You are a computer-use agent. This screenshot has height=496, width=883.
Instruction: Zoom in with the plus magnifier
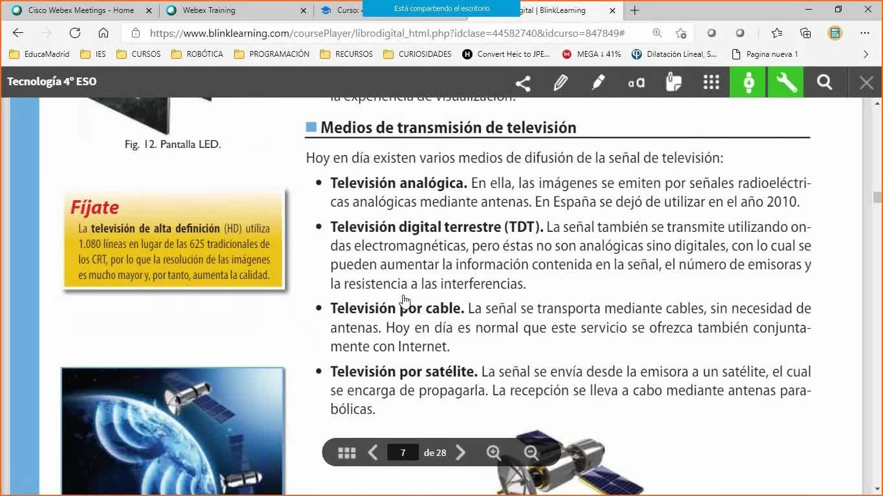pos(494,453)
